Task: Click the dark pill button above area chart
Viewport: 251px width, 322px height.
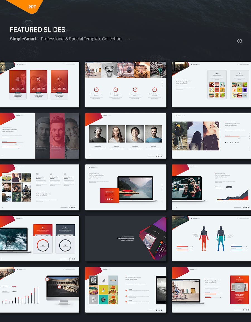Action: pyautogui.click(x=229, y=187)
